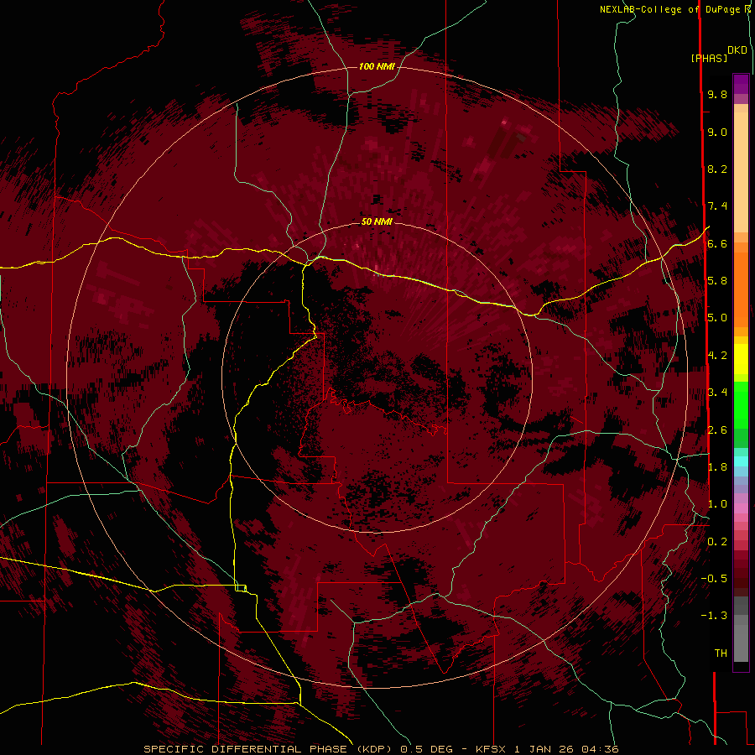Viewport: 755px width, 755px height.
Task: Click the 6.6 scale value
Action: tap(717, 243)
